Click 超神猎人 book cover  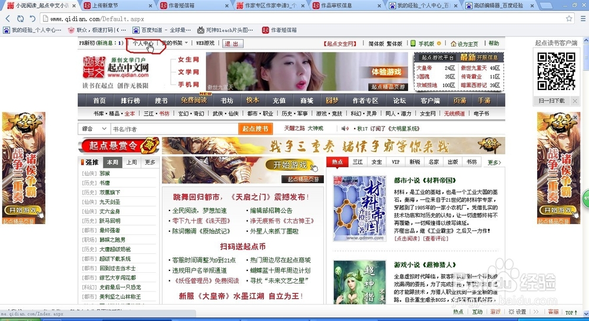click(x=359, y=282)
